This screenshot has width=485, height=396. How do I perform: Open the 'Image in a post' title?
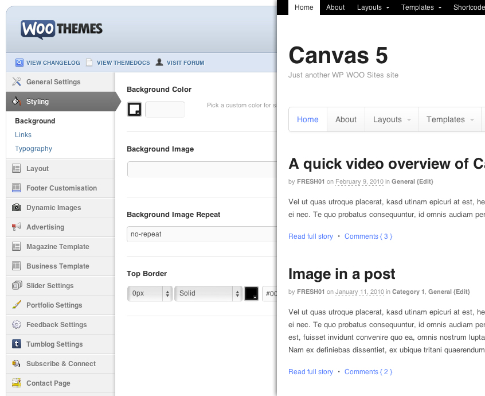click(342, 274)
